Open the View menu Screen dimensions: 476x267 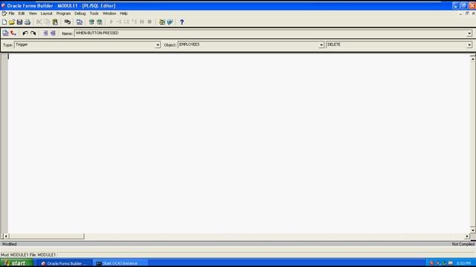click(x=33, y=13)
